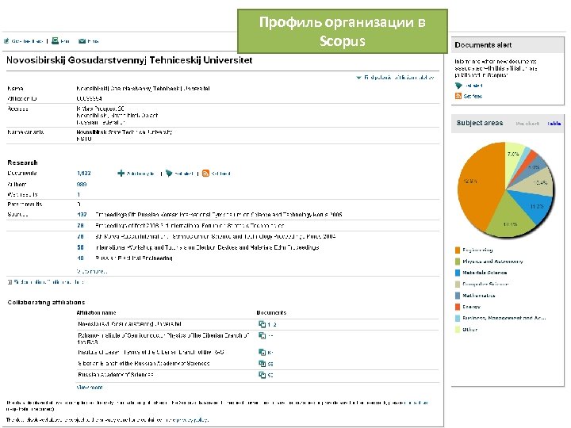Click the Print icon in top toolbar
The height and width of the screenshot is (428, 571).
55,40
